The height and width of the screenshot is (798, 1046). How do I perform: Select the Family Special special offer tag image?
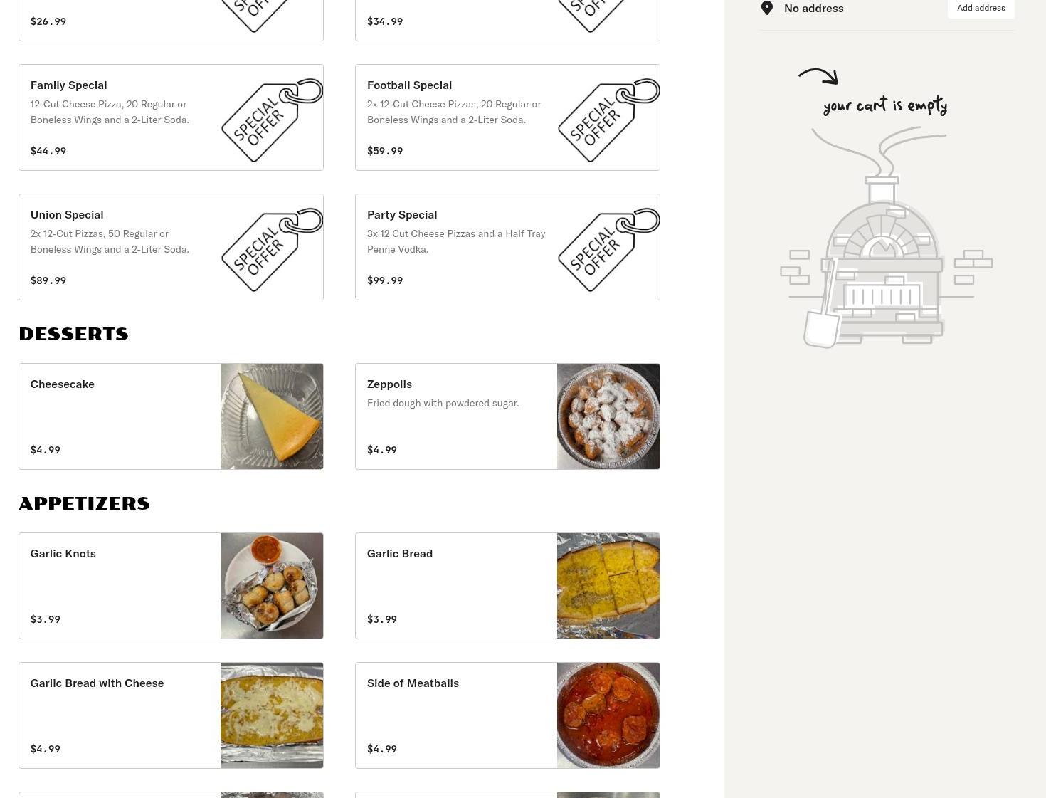[272, 117]
